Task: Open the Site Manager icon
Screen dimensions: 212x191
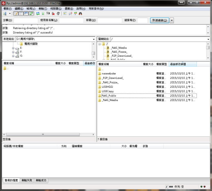Action: click(5, 14)
